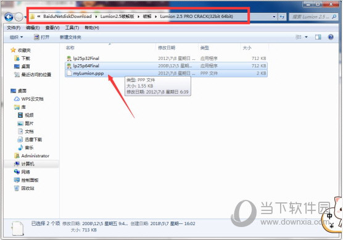Viewport: 343px width, 240px height.
Task: Open Help with the blue question icon
Action: tap(331, 37)
